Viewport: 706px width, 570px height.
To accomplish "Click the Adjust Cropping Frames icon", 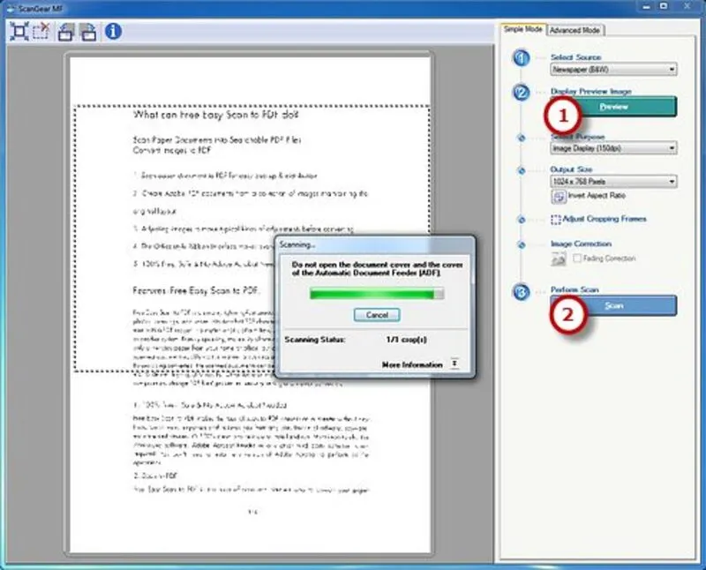I will (x=556, y=219).
